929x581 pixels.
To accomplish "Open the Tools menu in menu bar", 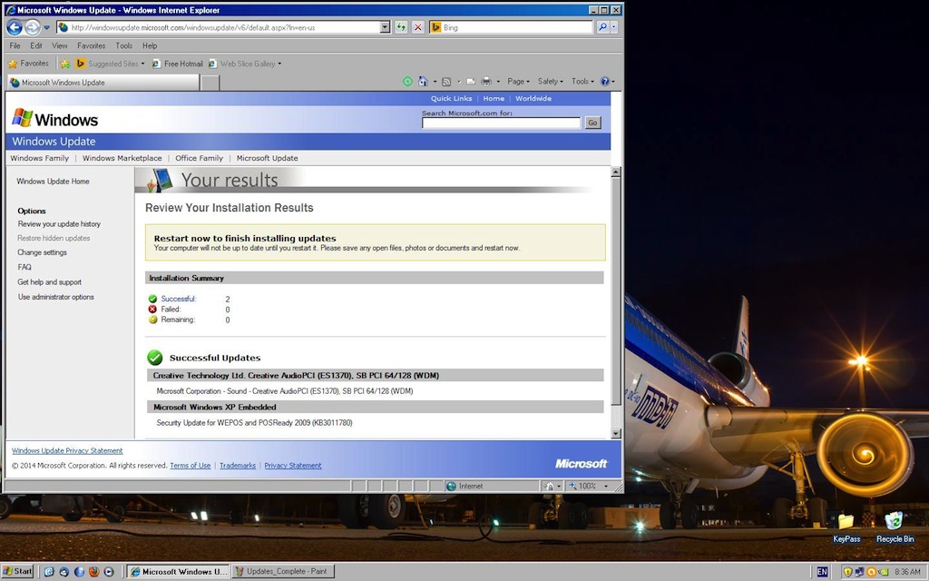I will [123, 45].
